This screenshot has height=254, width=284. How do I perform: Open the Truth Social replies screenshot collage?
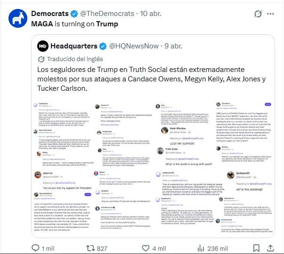[x=153, y=167]
